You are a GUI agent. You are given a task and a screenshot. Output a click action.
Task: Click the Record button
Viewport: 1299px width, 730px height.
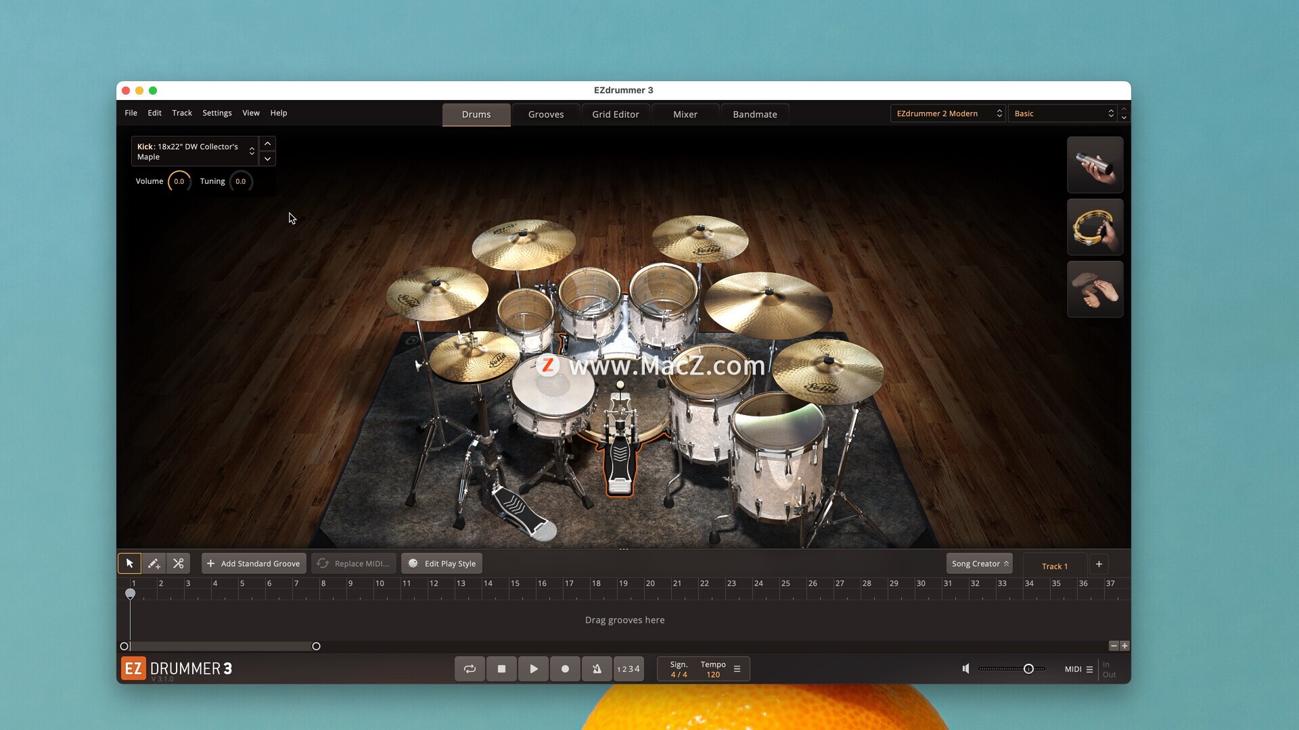[565, 668]
